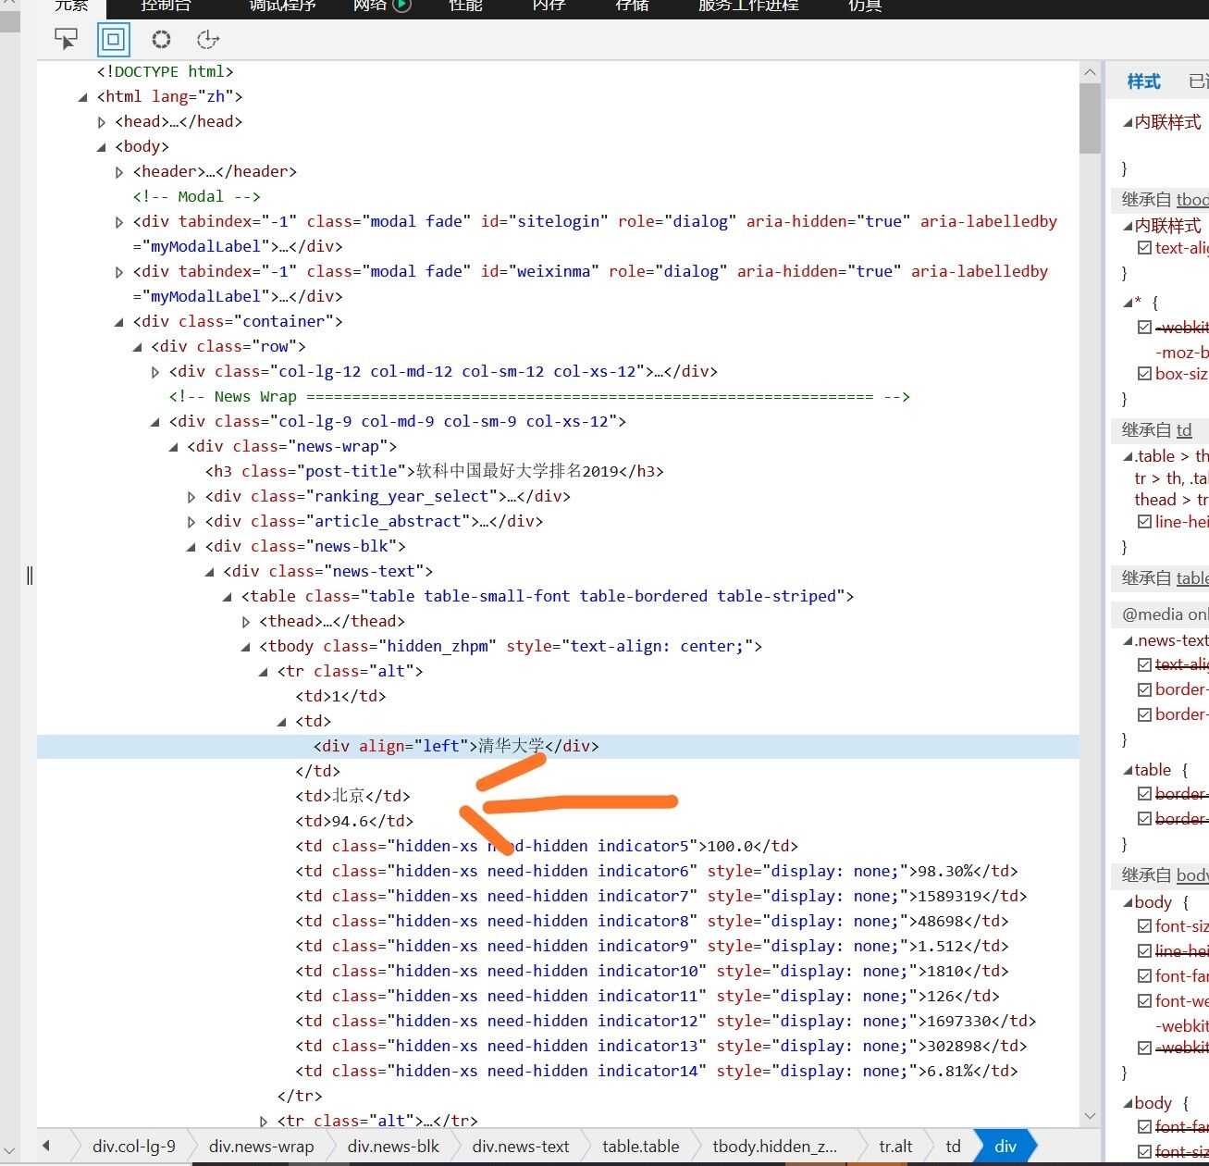Toggle struck-through text-align checkbox in .news-text

point(1144,664)
